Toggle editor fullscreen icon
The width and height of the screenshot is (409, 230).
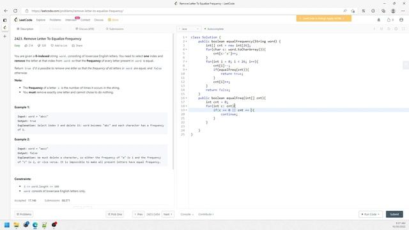pos(403,29)
